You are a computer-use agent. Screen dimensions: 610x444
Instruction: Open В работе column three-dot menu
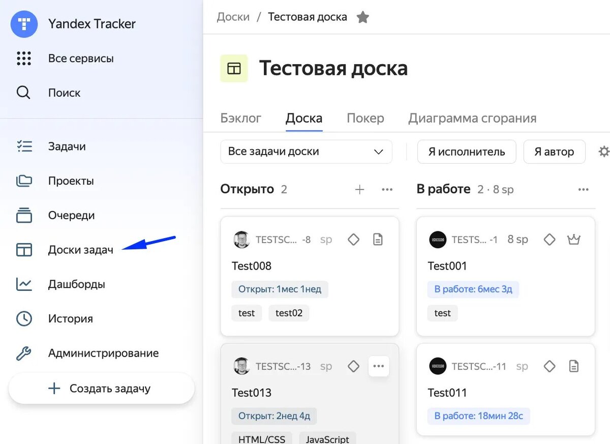(584, 190)
